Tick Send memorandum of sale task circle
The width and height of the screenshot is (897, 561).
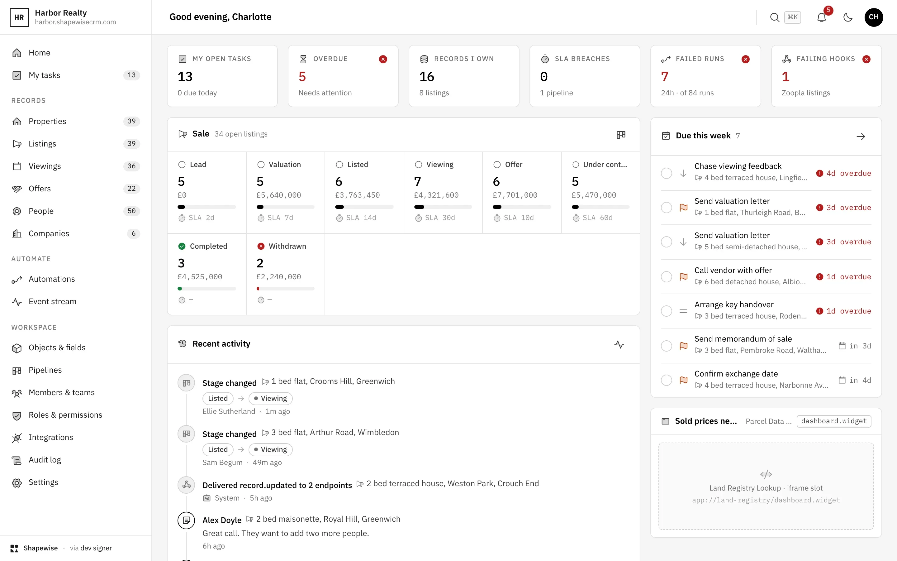coord(667,346)
